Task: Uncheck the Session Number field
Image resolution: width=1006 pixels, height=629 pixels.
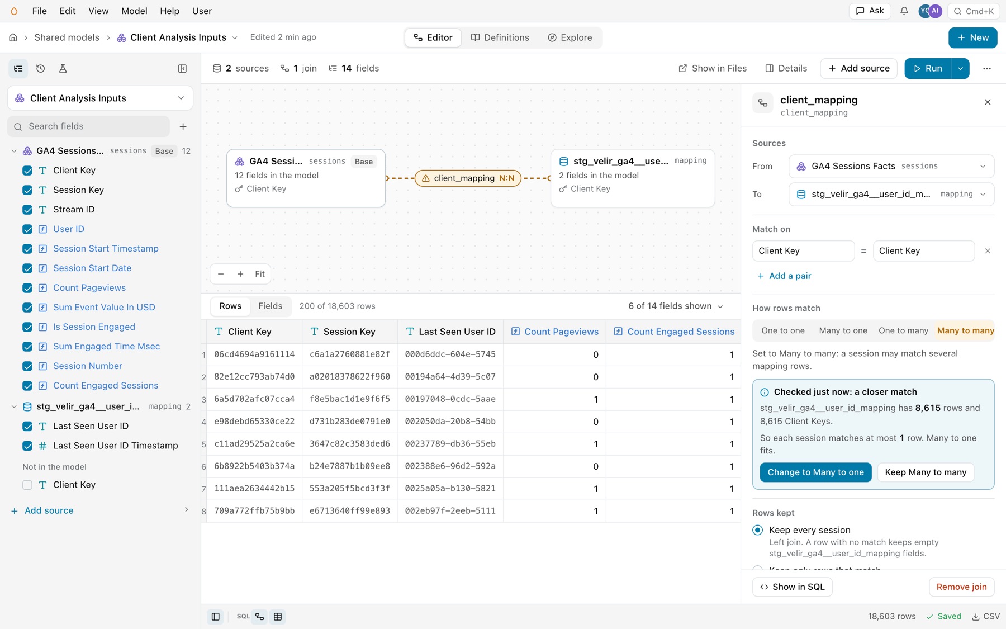Action: [x=27, y=366]
